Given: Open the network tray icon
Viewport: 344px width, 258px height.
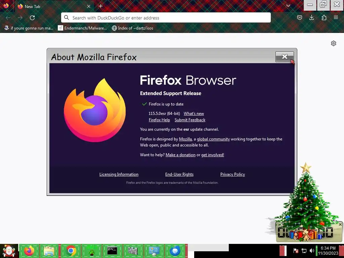Looking at the screenshot, I should 304,251.
